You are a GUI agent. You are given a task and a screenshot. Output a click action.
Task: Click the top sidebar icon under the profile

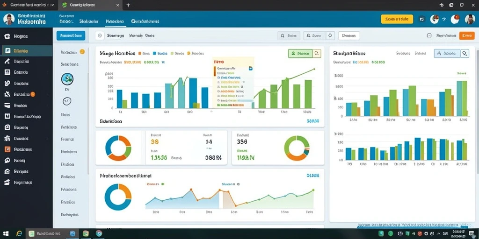7,36
